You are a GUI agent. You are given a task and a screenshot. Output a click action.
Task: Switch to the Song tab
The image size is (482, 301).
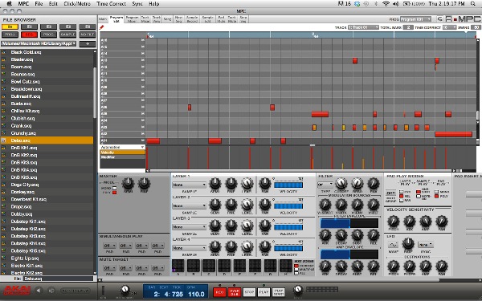pos(168,19)
